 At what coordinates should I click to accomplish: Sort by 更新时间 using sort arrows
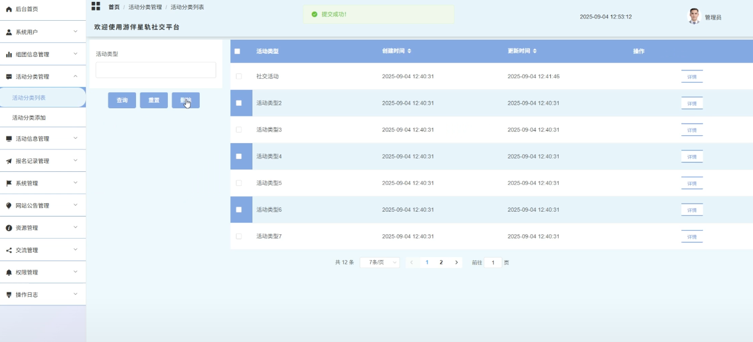535,51
